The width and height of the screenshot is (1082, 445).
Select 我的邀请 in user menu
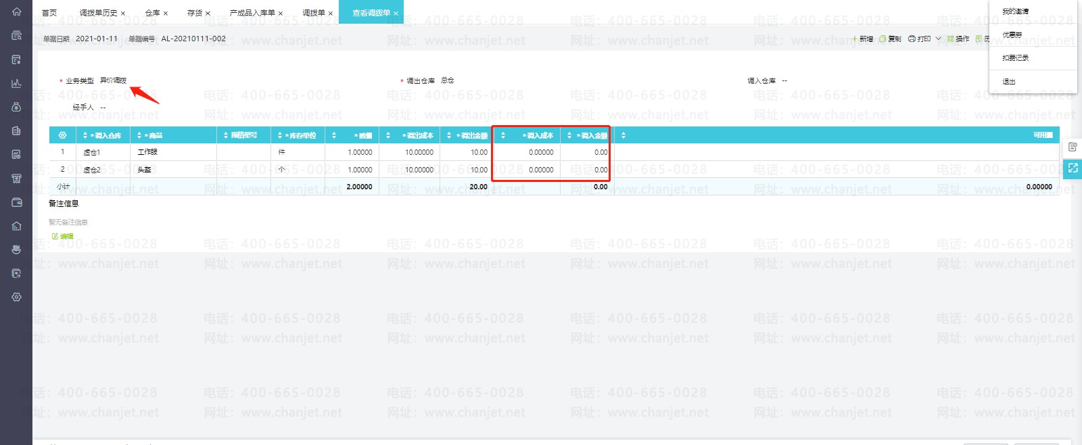tap(1015, 11)
